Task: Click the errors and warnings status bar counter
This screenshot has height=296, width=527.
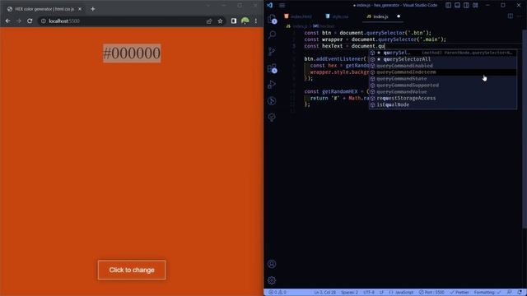Action: point(277,293)
